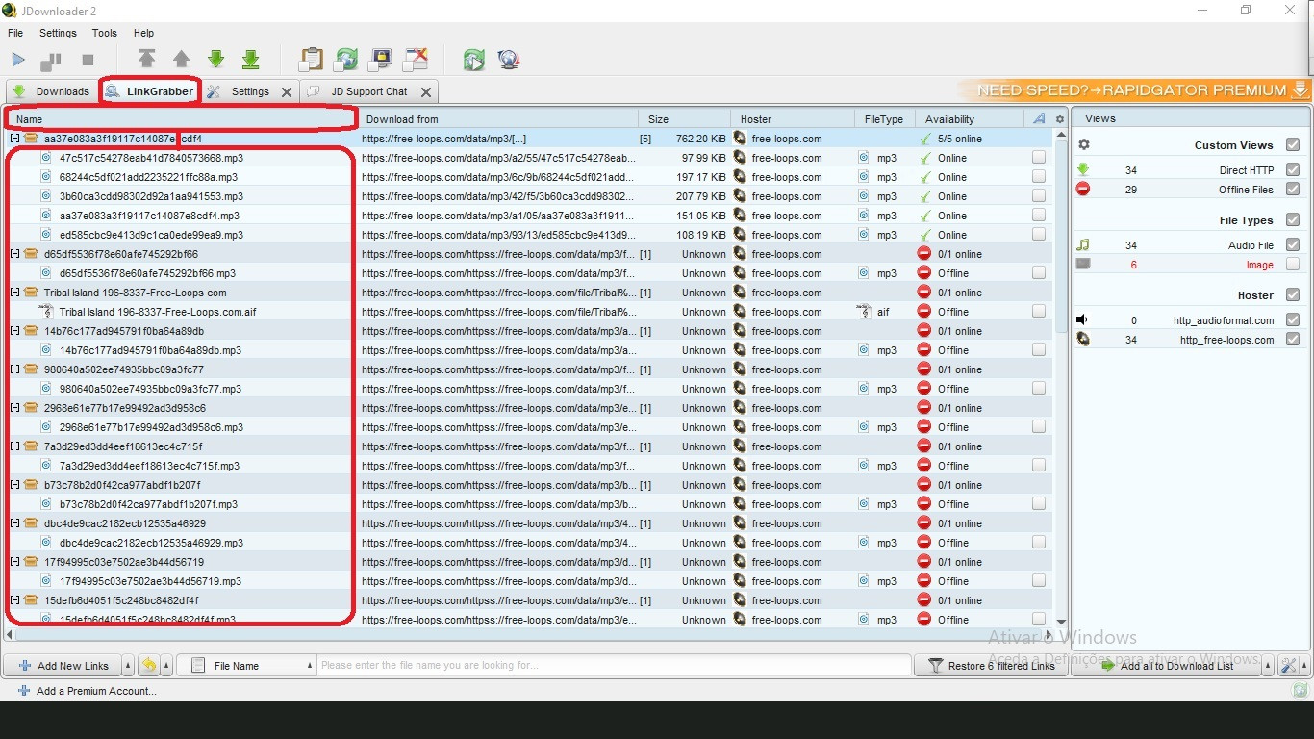Image resolution: width=1314 pixels, height=739 pixels.
Task: Click the file name search field
Action: point(614,666)
